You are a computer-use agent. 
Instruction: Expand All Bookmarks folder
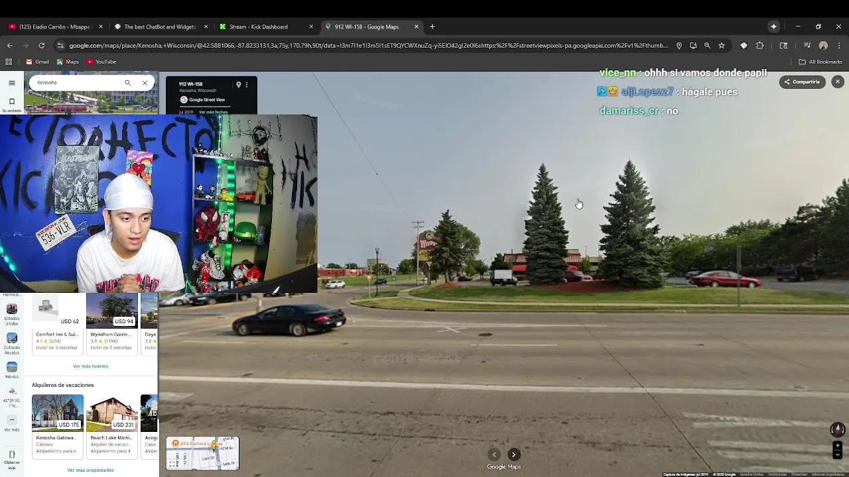820,62
